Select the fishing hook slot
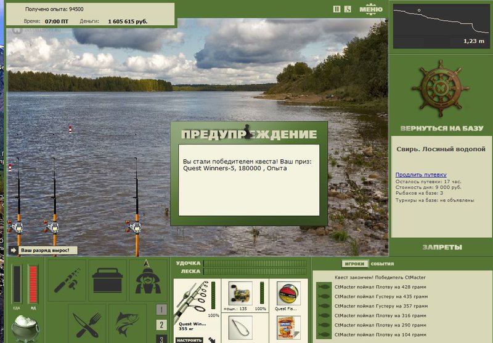The image size is (493, 343). [x=240, y=328]
